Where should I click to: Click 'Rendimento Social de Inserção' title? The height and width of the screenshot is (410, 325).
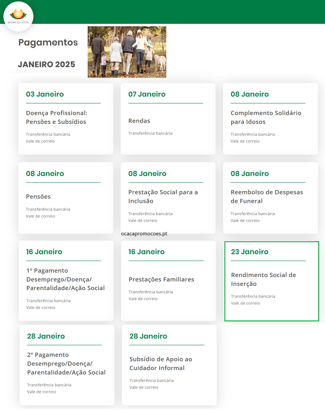point(263,279)
